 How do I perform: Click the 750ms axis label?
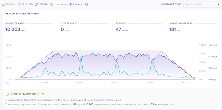click(202, 54)
